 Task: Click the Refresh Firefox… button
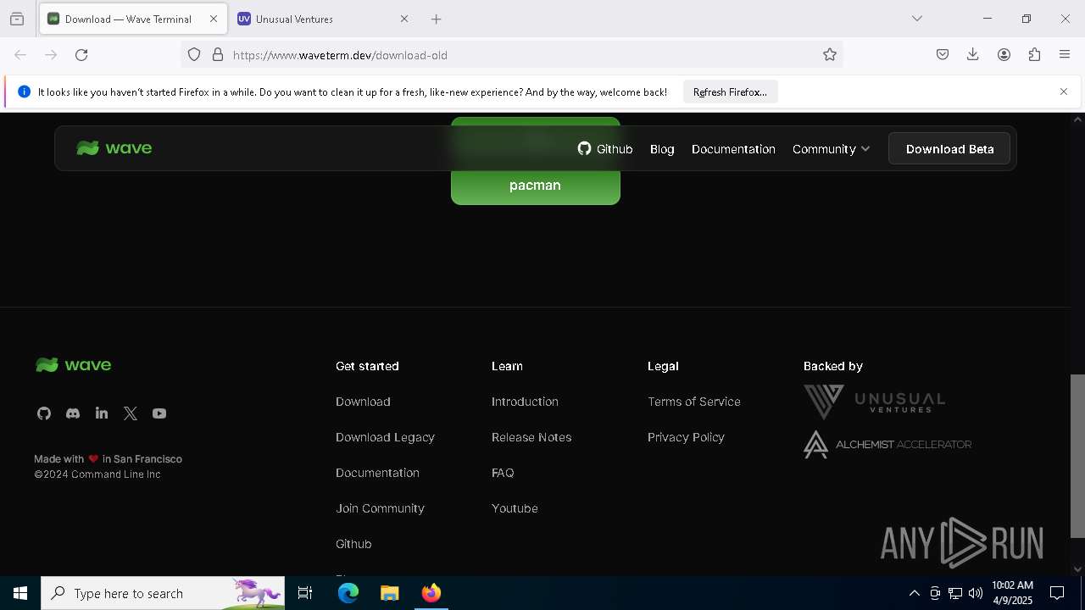[x=730, y=92]
